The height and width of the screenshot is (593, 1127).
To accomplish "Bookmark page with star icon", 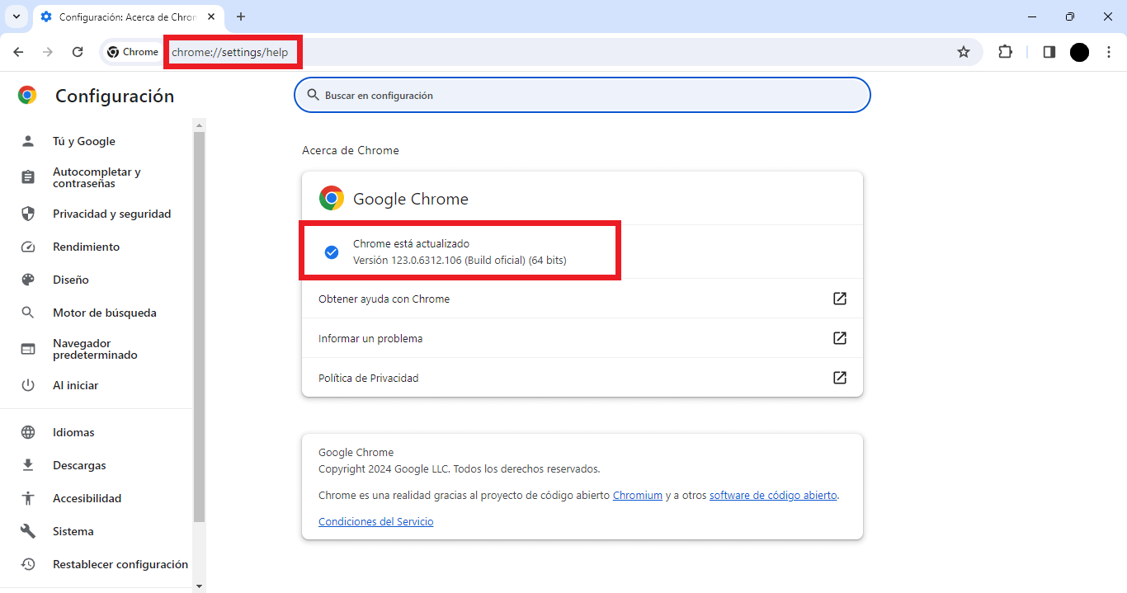I will (964, 52).
